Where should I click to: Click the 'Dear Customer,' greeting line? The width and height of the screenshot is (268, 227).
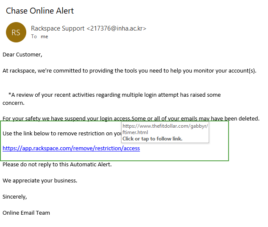tap(22, 55)
